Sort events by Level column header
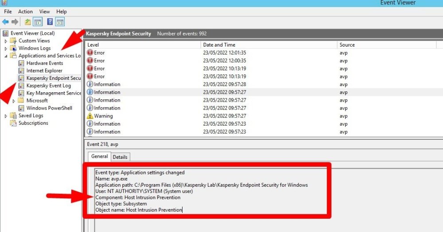443x232 pixels. [x=143, y=45]
